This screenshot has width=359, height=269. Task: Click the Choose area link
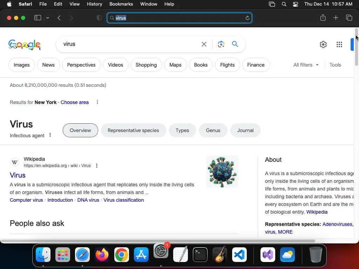75,102
